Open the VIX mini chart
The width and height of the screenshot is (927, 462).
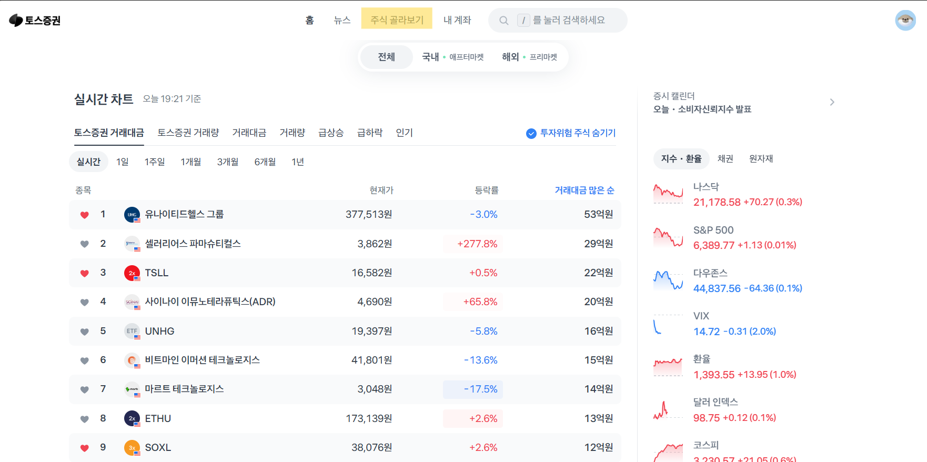click(668, 324)
